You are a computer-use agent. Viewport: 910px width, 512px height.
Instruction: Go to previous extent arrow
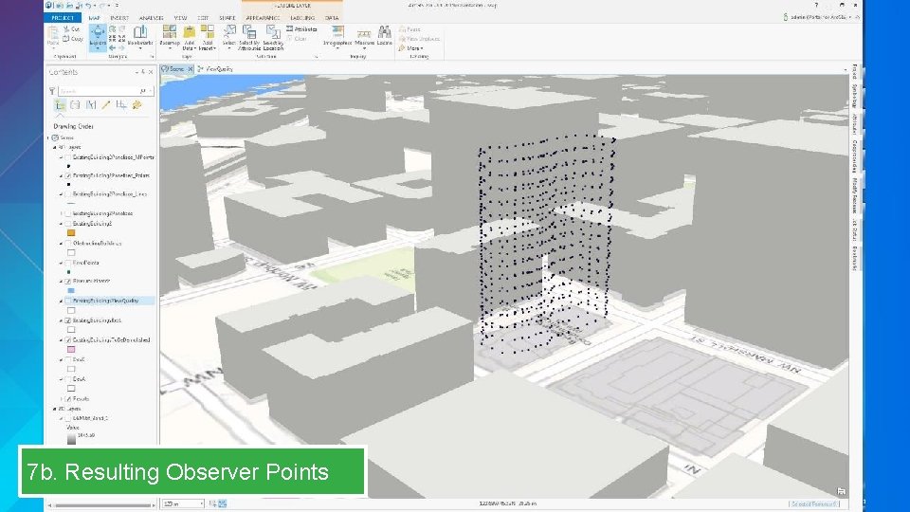pyautogui.click(x=112, y=48)
